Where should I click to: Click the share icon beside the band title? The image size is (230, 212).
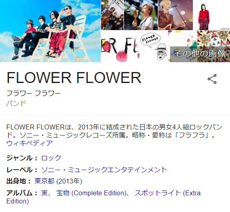(212, 79)
